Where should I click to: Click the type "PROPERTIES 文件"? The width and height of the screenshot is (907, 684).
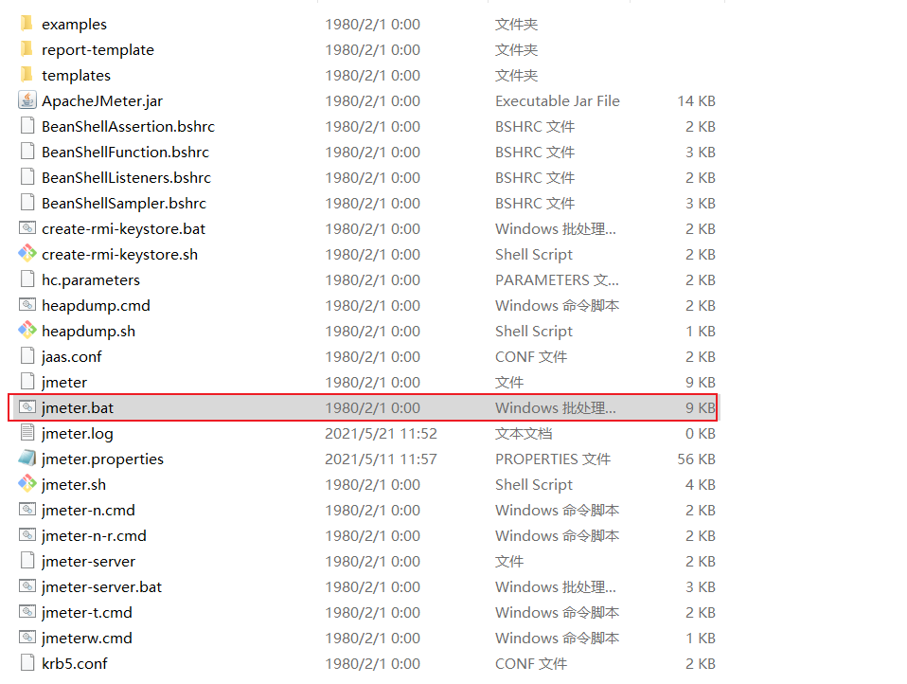(553, 459)
